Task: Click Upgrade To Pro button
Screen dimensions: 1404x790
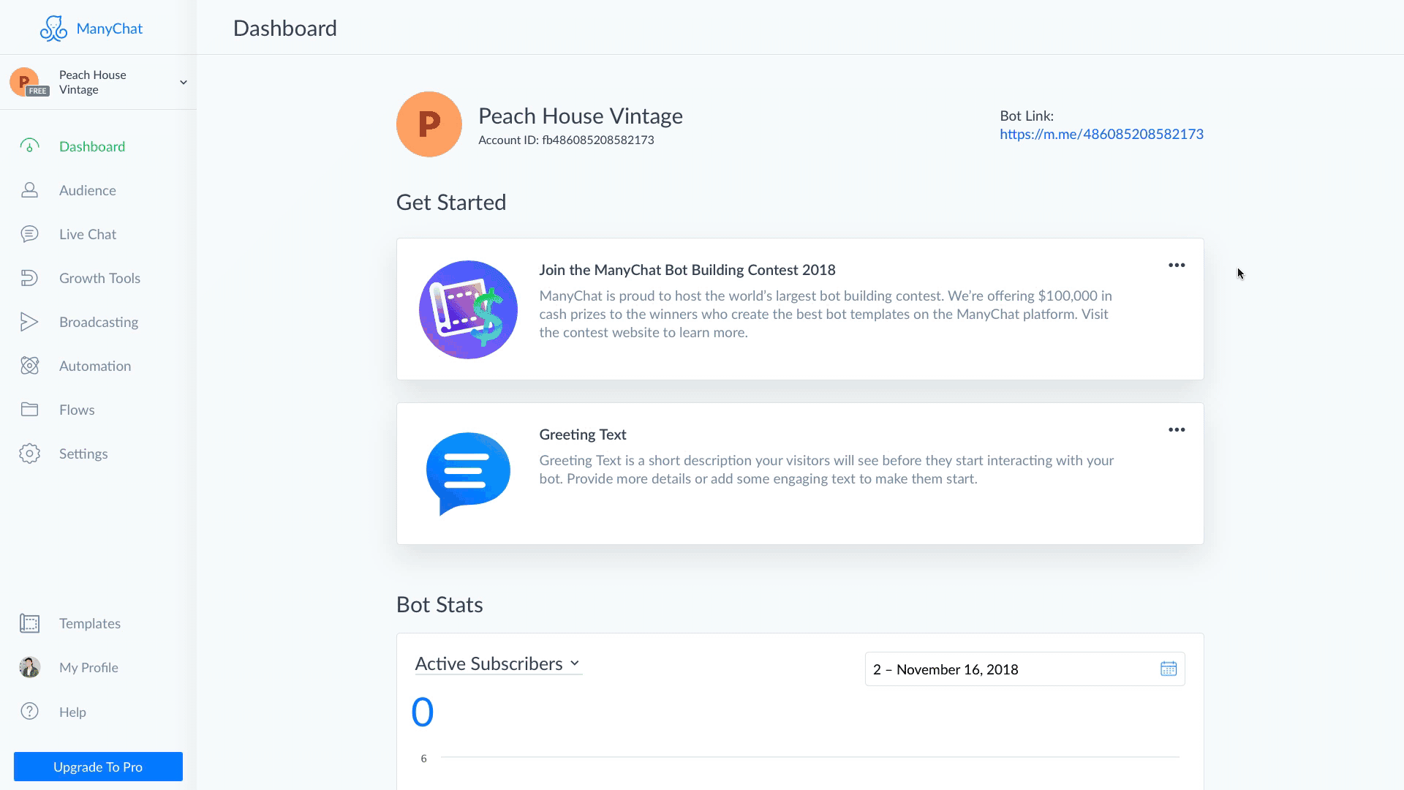Action: [x=98, y=767]
